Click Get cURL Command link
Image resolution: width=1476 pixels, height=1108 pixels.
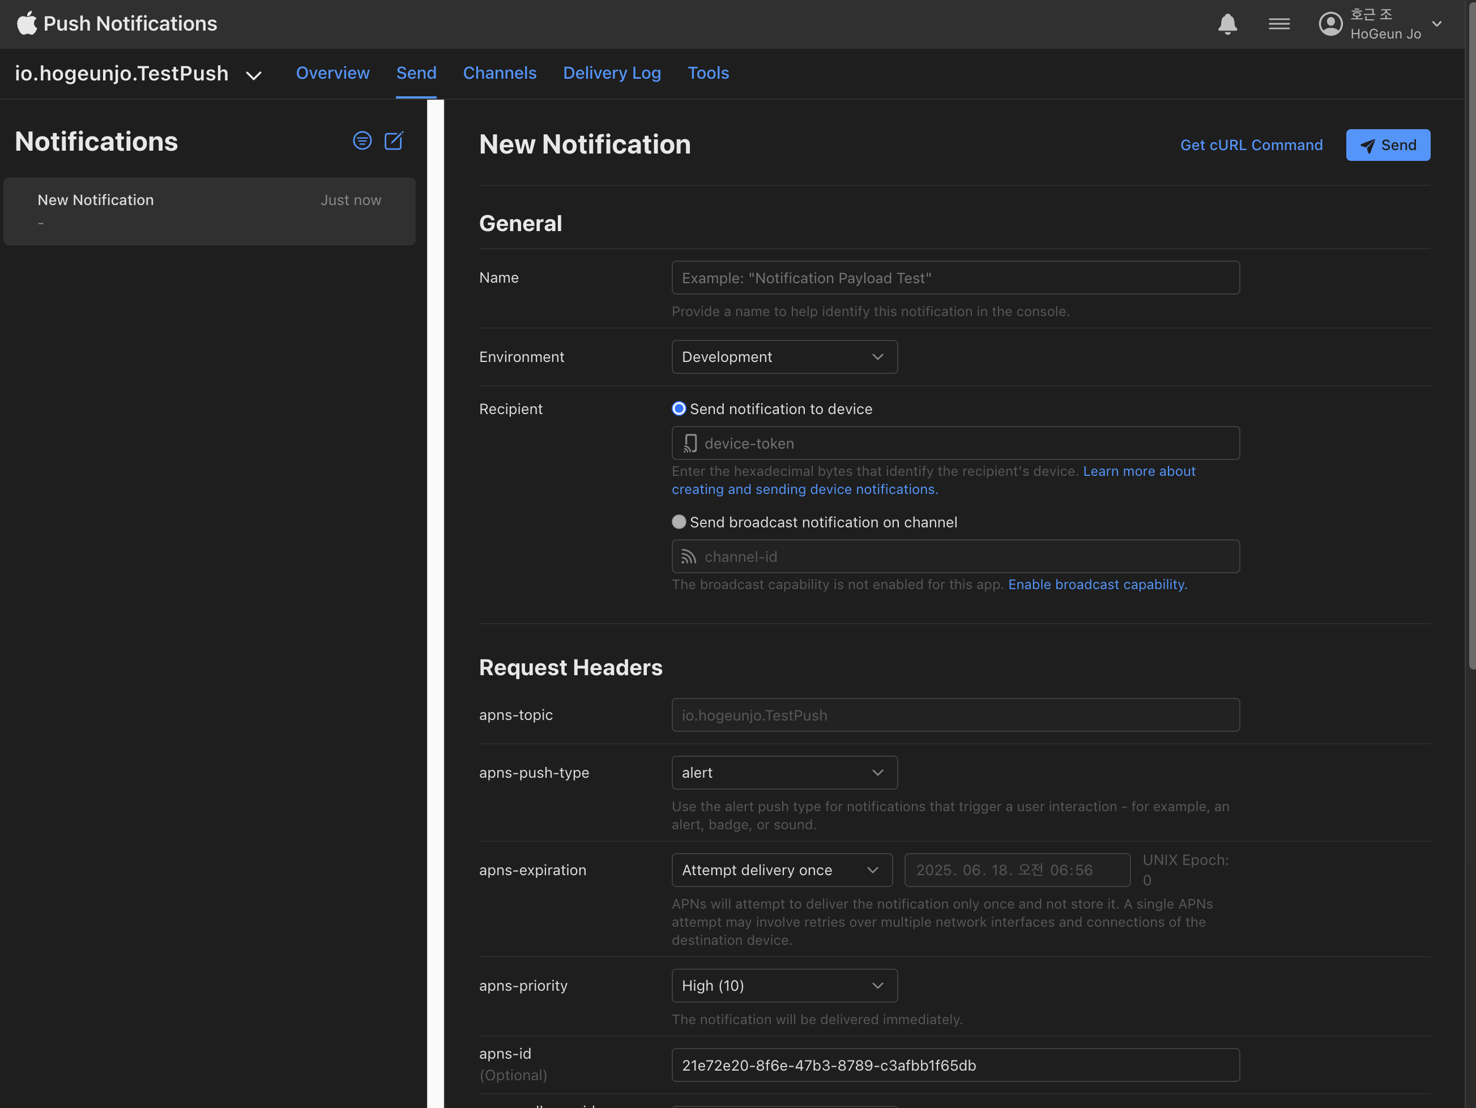point(1251,145)
